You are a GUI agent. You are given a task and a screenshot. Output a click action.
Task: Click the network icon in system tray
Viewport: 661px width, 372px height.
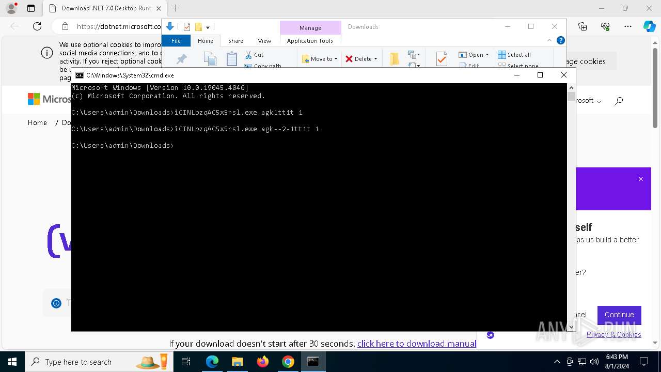582,362
